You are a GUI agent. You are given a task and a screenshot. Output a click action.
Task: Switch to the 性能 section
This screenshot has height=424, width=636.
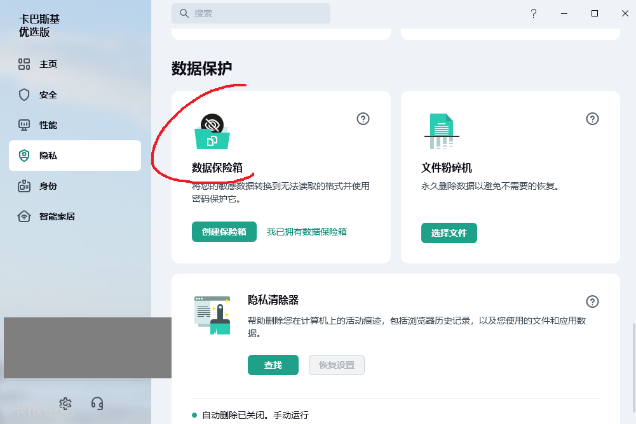48,125
